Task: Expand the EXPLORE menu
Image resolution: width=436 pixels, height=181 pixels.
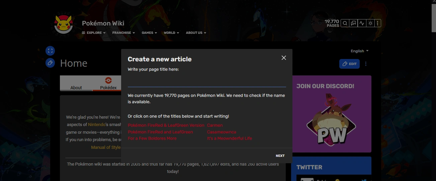Action: (x=94, y=33)
